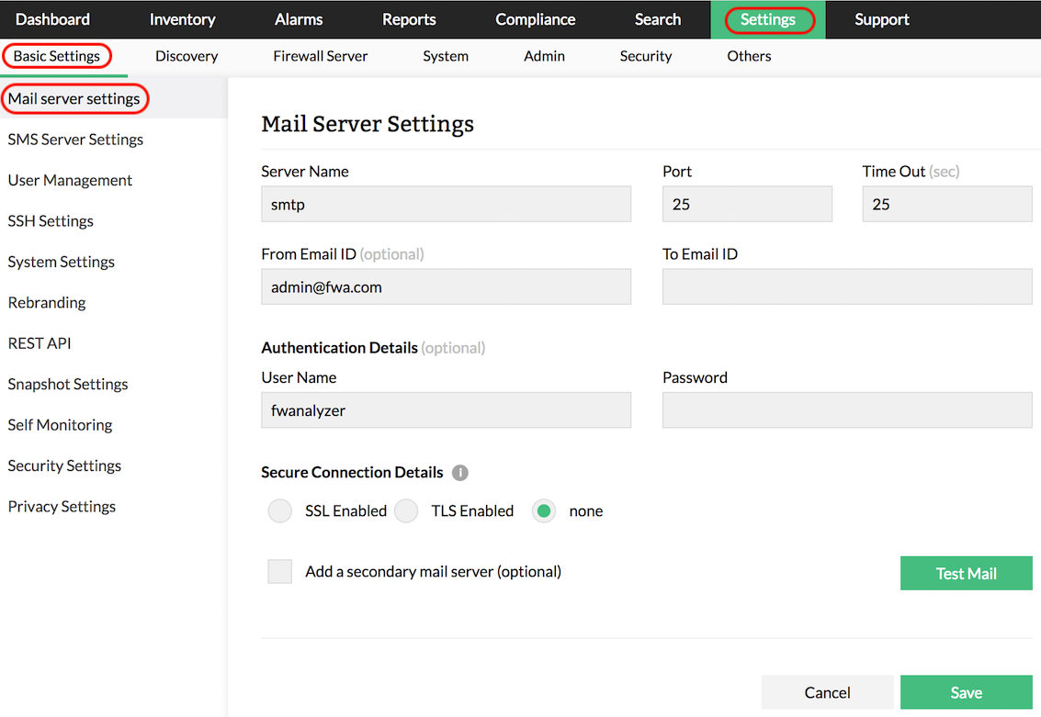Select the TLS Enabled radio button
The height and width of the screenshot is (717, 1041).
pos(406,511)
